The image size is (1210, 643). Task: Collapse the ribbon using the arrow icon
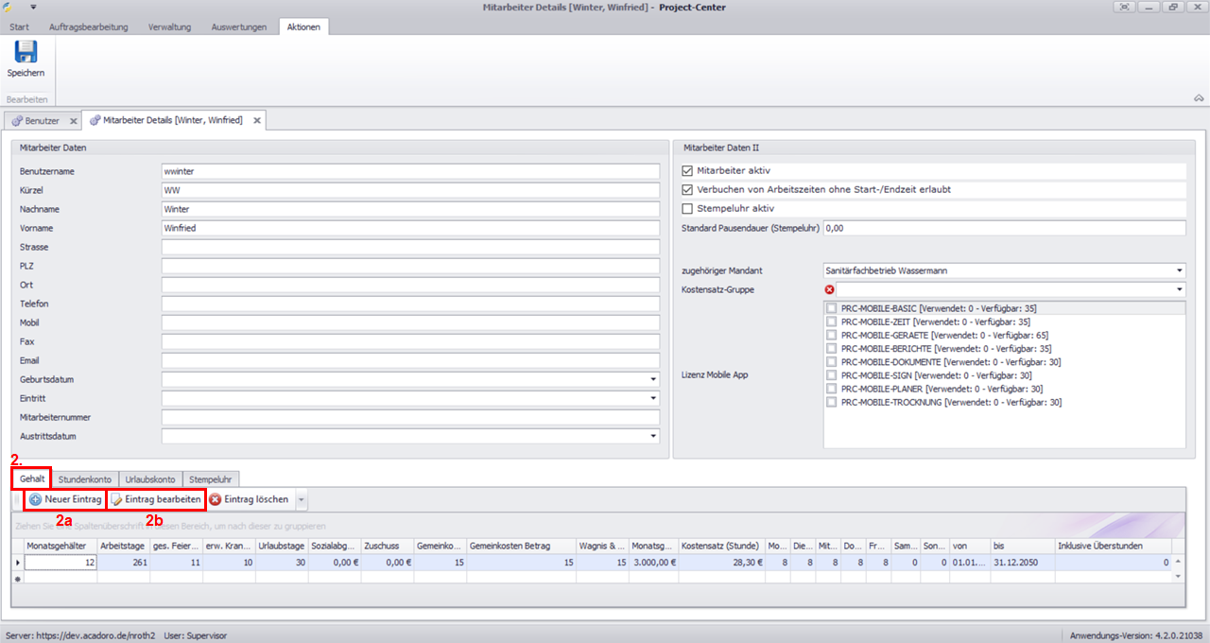coord(1198,98)
